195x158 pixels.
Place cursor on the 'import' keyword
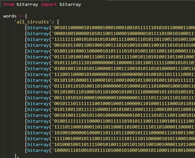click(49, 5)
